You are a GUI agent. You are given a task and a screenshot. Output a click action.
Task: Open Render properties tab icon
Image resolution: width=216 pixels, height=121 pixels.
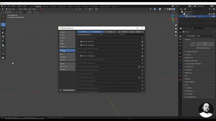click(180, 36)
